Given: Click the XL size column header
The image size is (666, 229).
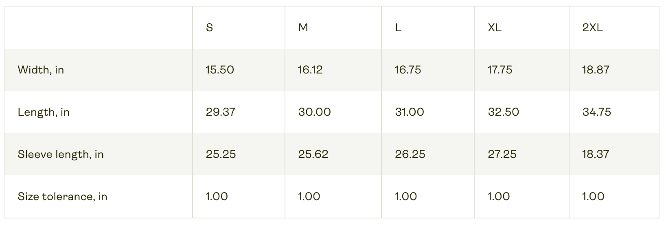Looking at the screenshot, I should click(x=494, y=28).
